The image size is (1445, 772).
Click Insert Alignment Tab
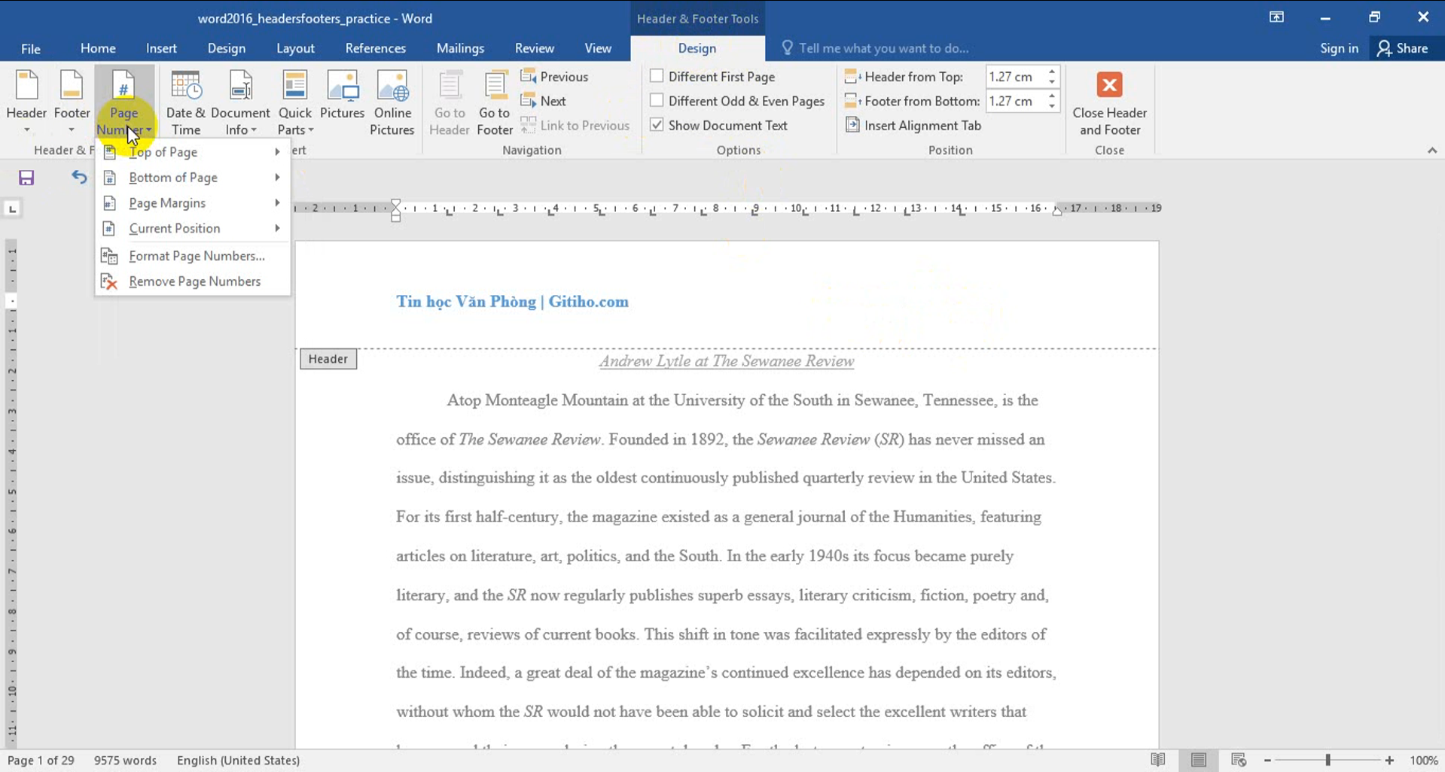[913, 126]
